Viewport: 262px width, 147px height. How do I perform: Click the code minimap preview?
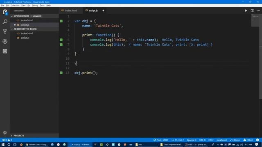pyautogui.click(x=255, y=20)
